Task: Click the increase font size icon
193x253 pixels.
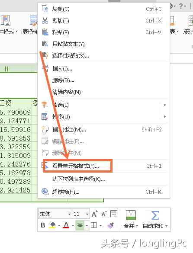Action: tap(95, 214)
